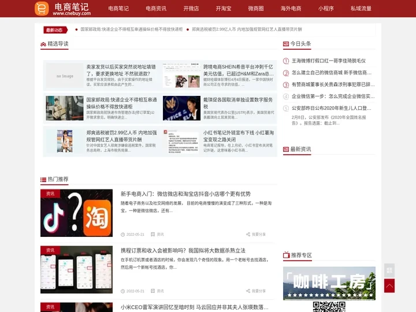Click the Douyin and Taobao logos thumbnail
416x312 pixels.
tap(76, 213)
